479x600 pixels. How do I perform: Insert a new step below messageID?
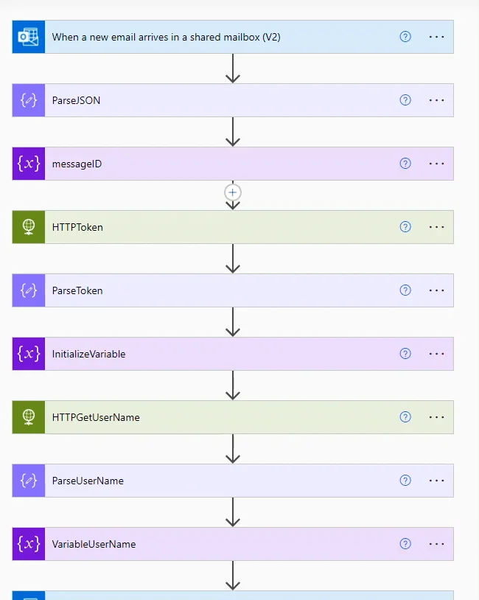click(233, 192)
